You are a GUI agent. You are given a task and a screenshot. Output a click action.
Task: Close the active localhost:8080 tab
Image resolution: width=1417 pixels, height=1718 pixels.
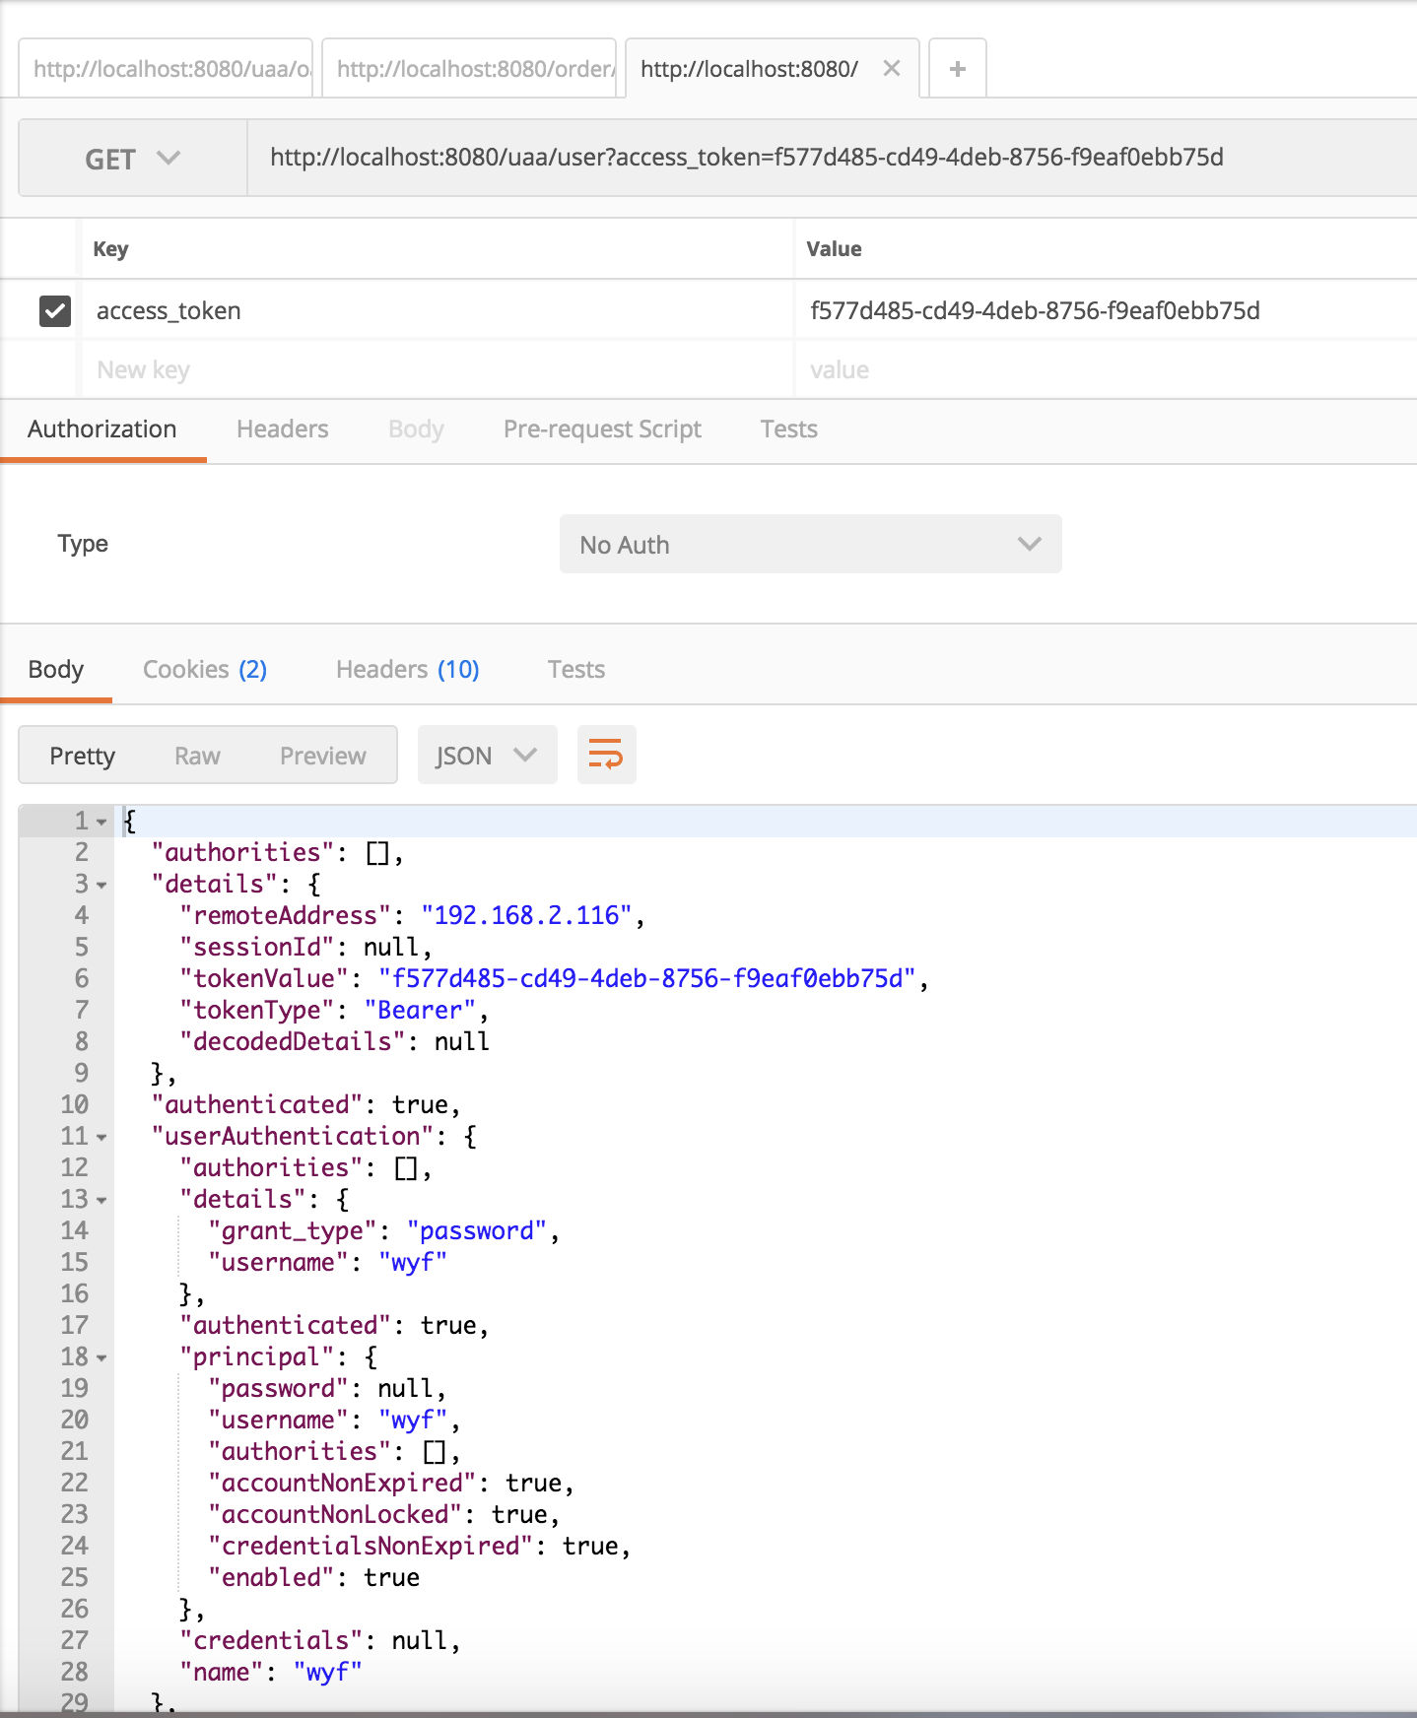click(x=892, y=69)
